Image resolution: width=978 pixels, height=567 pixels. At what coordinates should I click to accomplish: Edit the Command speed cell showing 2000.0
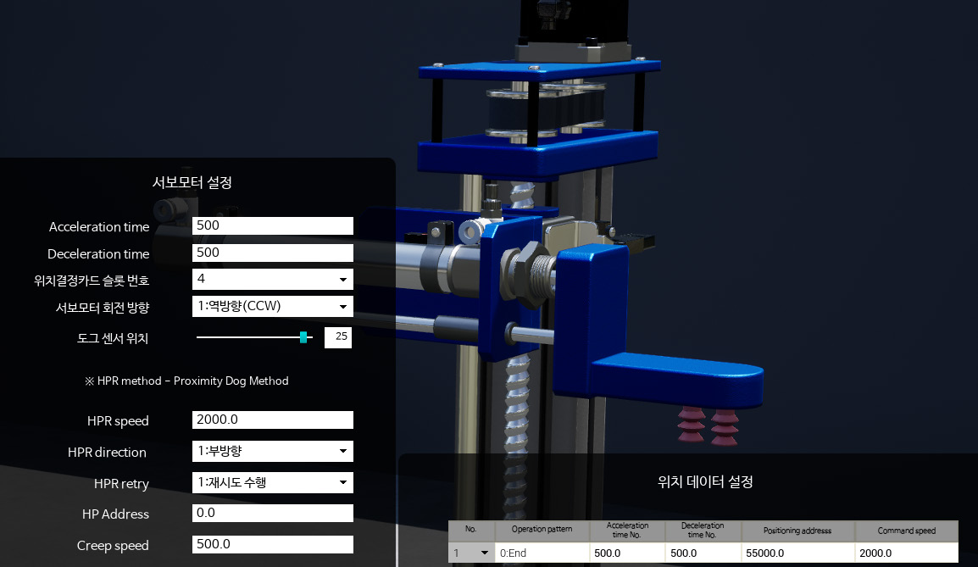click(907, 552)
